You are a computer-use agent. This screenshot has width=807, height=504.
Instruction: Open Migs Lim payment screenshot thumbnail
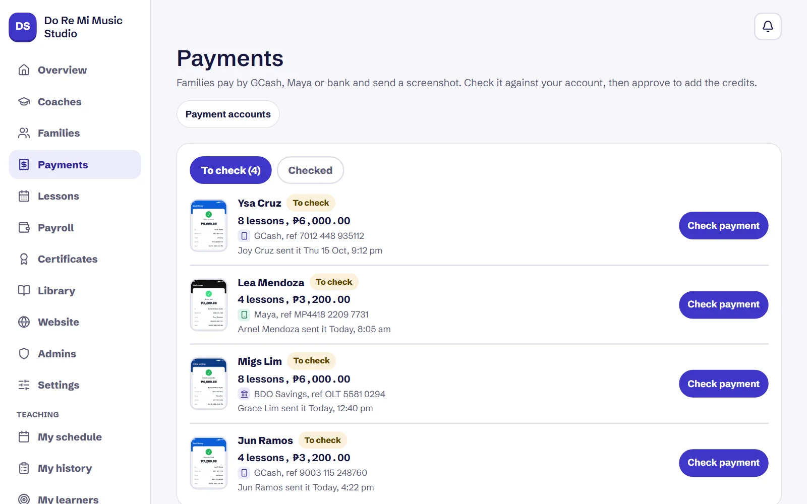point(209,384)
